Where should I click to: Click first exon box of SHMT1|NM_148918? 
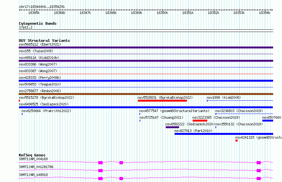point(100,179)
